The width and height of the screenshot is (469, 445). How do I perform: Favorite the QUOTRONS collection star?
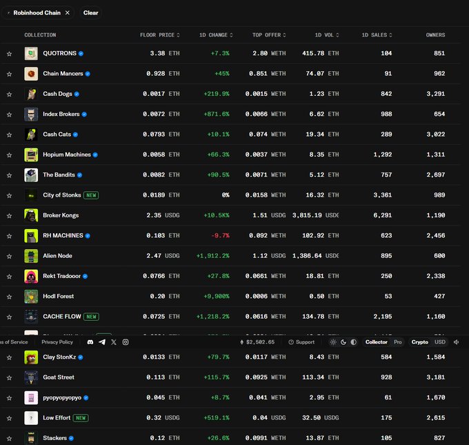pyautogui.click(x=9, y=54)
